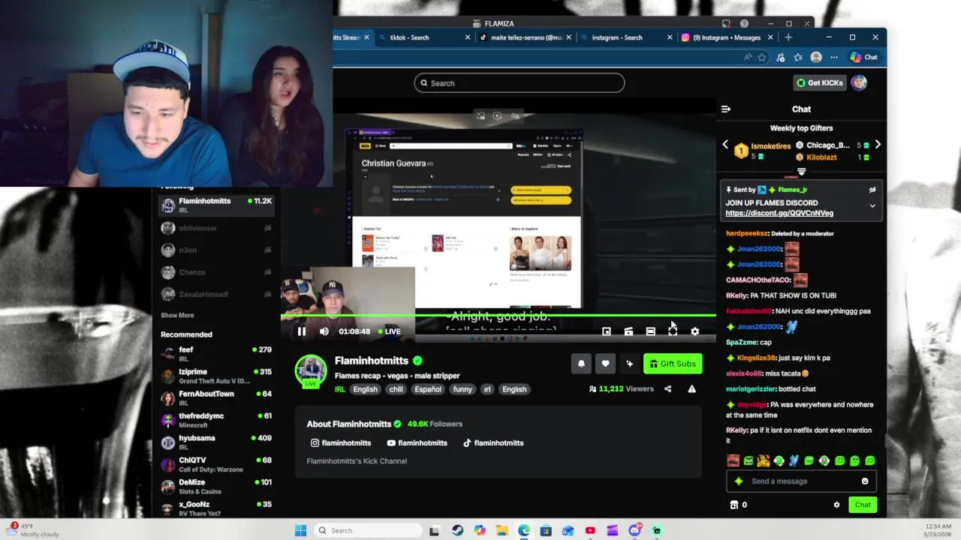Seek on the green stream progress bar
This screenshot has height=540, width=961.
coord(499,316)
